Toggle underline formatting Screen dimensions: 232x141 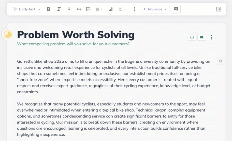(69, 9)
